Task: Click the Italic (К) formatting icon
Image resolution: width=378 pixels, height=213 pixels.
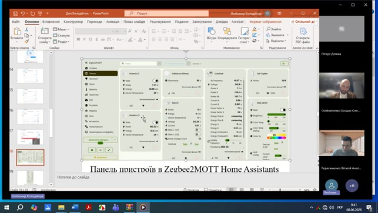Action: pyautogui.click(x=84, y=39)
